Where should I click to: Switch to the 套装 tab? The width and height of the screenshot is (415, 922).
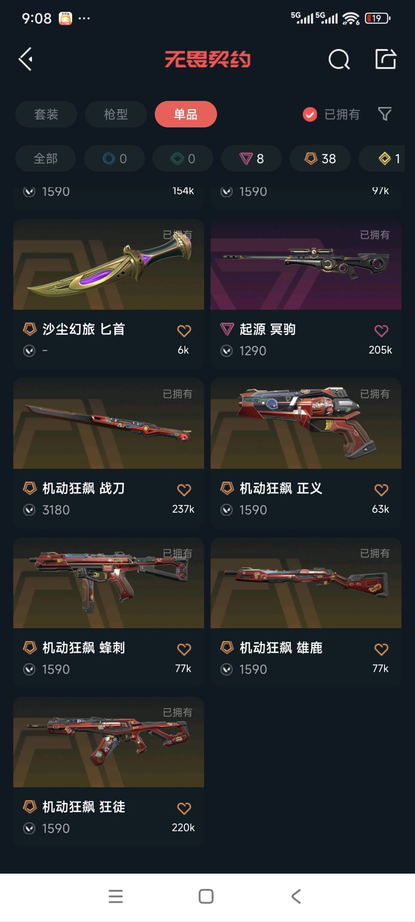click(x=46, y=114)
